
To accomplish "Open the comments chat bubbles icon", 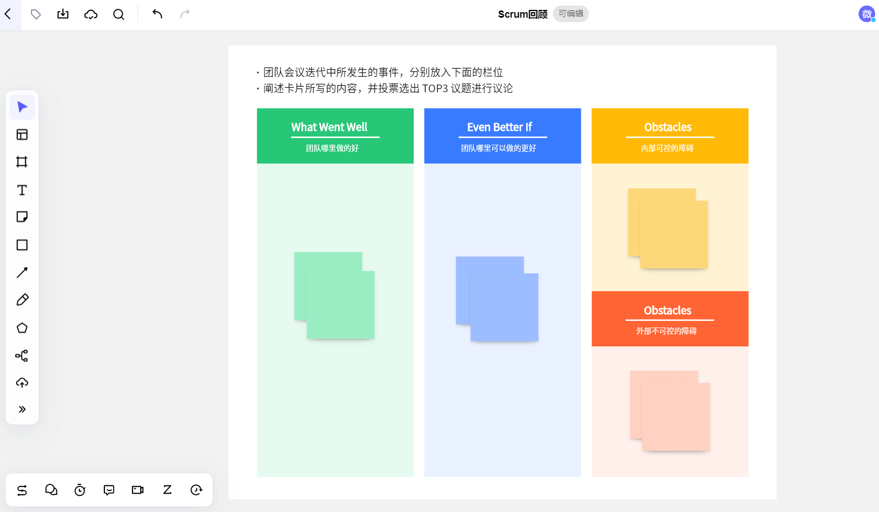I will point(51,490).
